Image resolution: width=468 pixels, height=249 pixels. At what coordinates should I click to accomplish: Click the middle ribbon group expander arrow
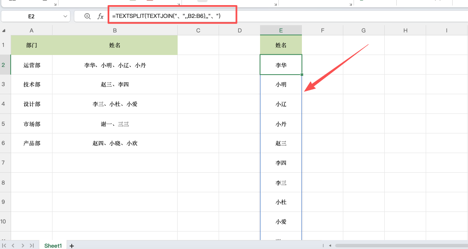179,4
